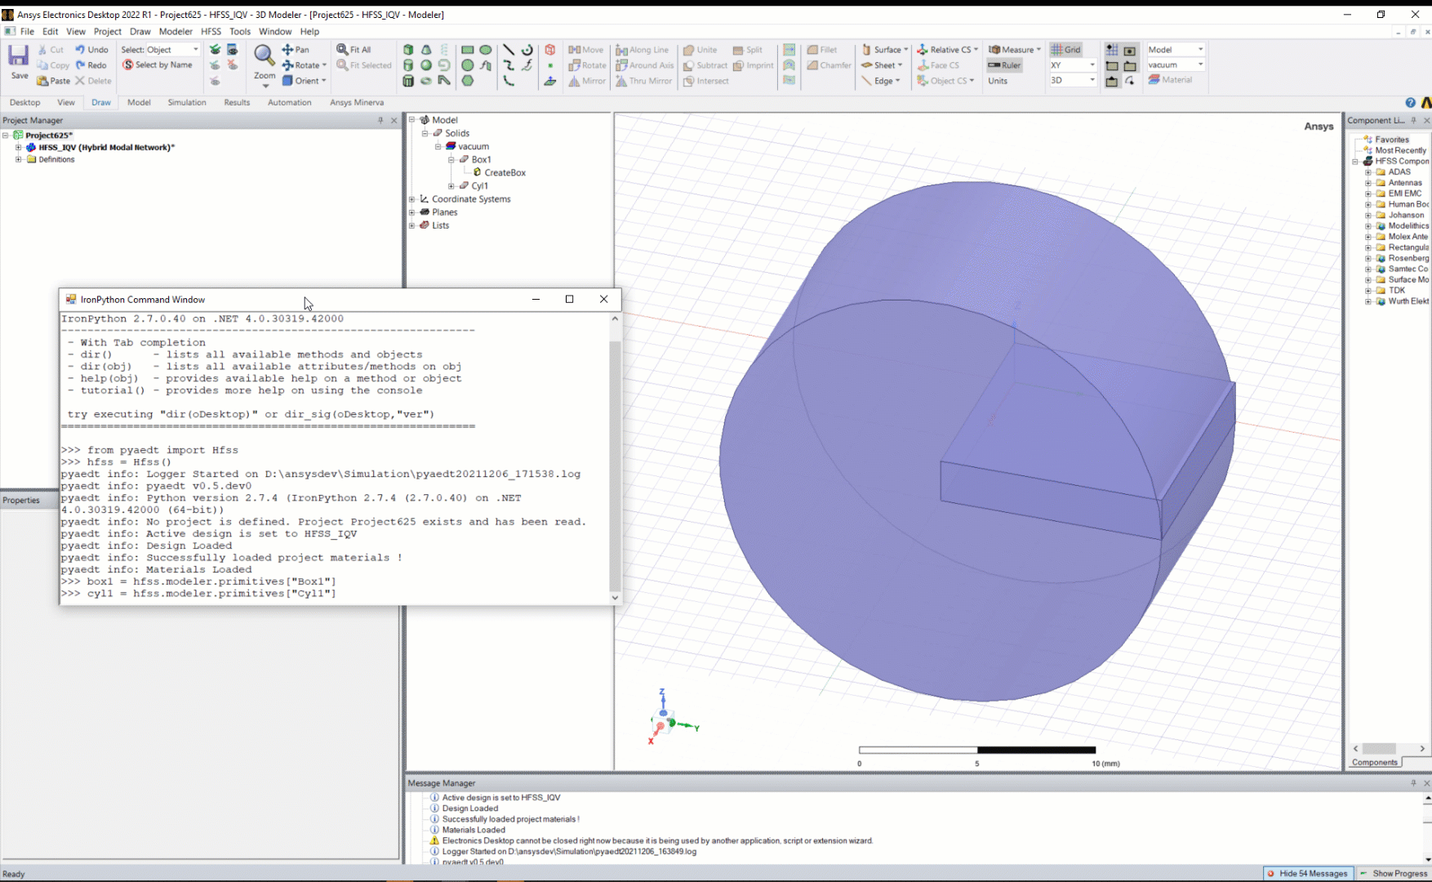Select the Draw Cylinder tool

click(408, 65)
